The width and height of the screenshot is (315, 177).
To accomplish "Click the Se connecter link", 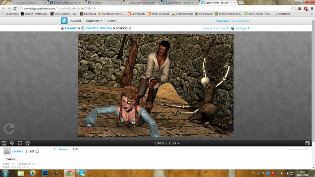I will pyautogui.click(x=241, y=21).
